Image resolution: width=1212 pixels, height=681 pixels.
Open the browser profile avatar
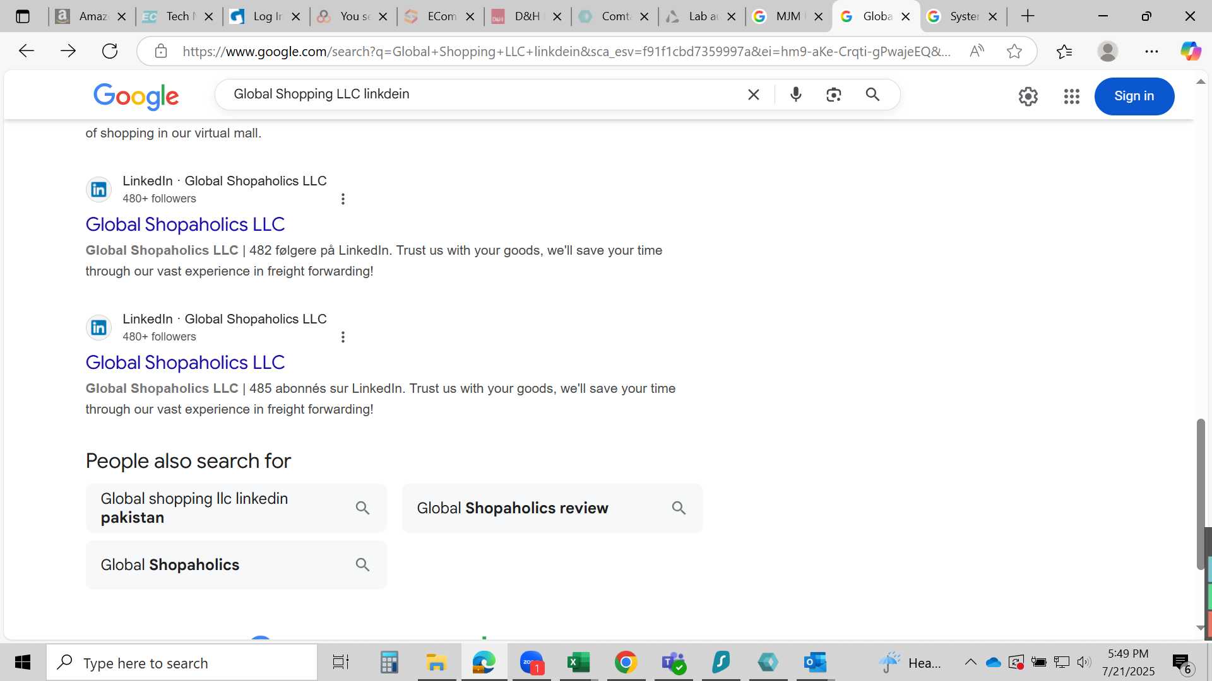[1108, 51]
